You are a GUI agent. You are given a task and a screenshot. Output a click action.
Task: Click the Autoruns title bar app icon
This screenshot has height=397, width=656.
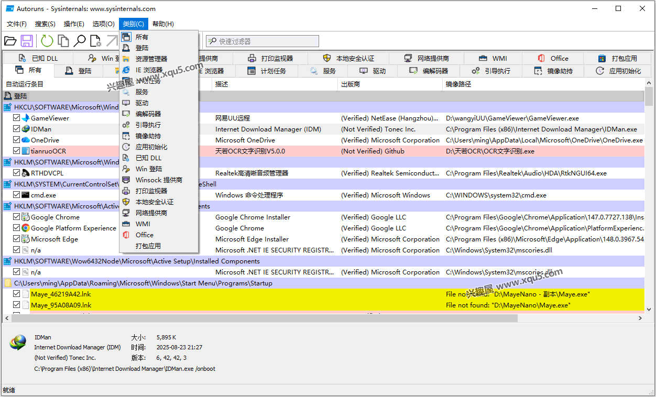pyautogui.click(x=9, y=9)
